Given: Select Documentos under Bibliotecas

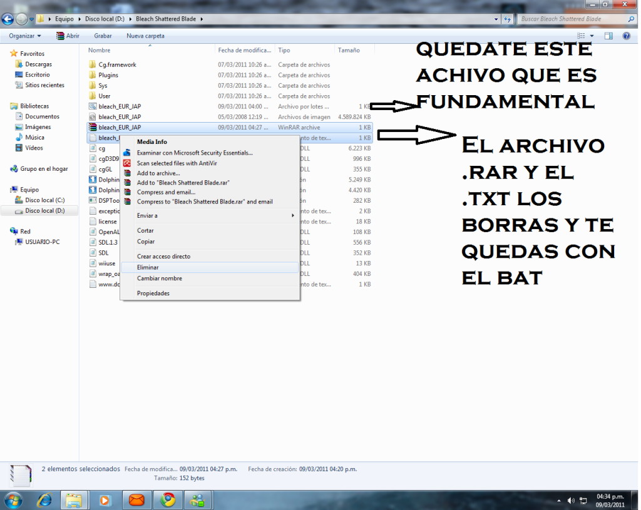Looking at the screenshot, I should 42,116.
